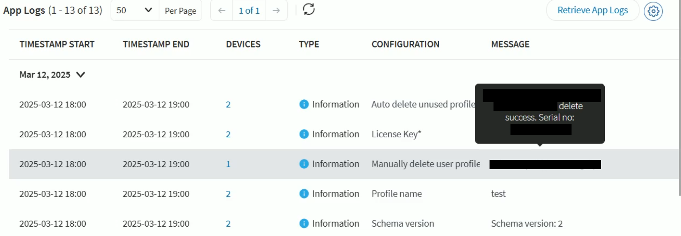This screenshot has height=236, width=681.
Task: Click info icon on Auto delete row
Action: 304,104
